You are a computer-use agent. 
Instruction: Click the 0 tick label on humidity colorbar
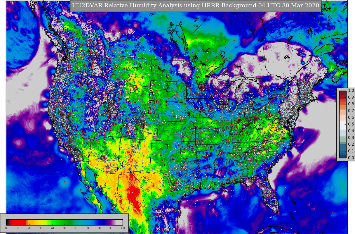coord(6,228)
